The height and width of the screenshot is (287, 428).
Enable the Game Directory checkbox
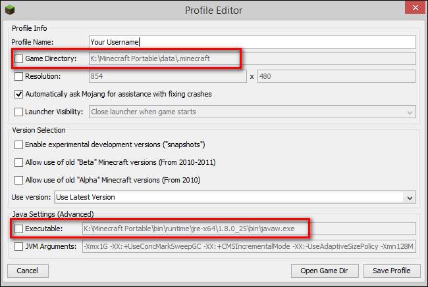pos(18,58)
